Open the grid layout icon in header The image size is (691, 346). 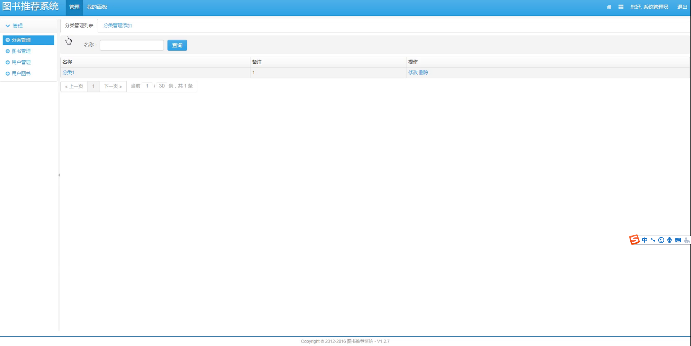point(621,7)
